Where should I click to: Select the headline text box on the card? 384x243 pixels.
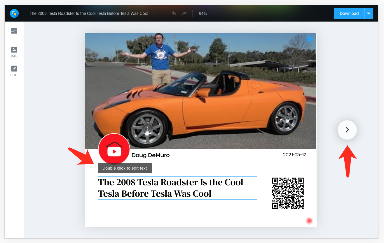click(x=177, y=188)
